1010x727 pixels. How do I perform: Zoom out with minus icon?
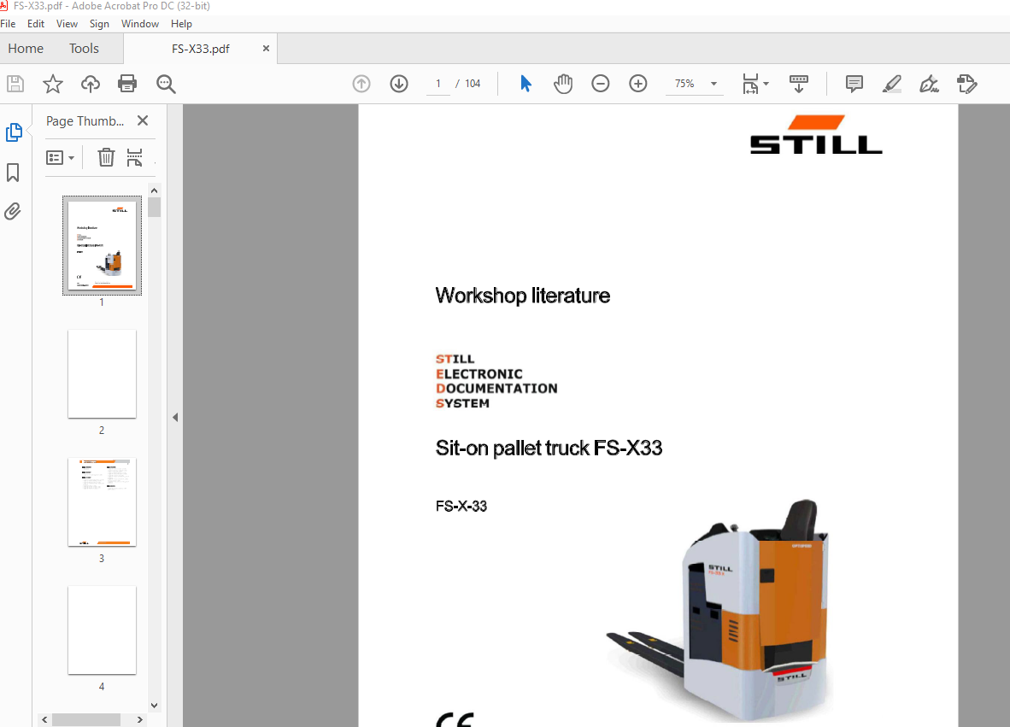pyautogui.click(x=601, y=84)
